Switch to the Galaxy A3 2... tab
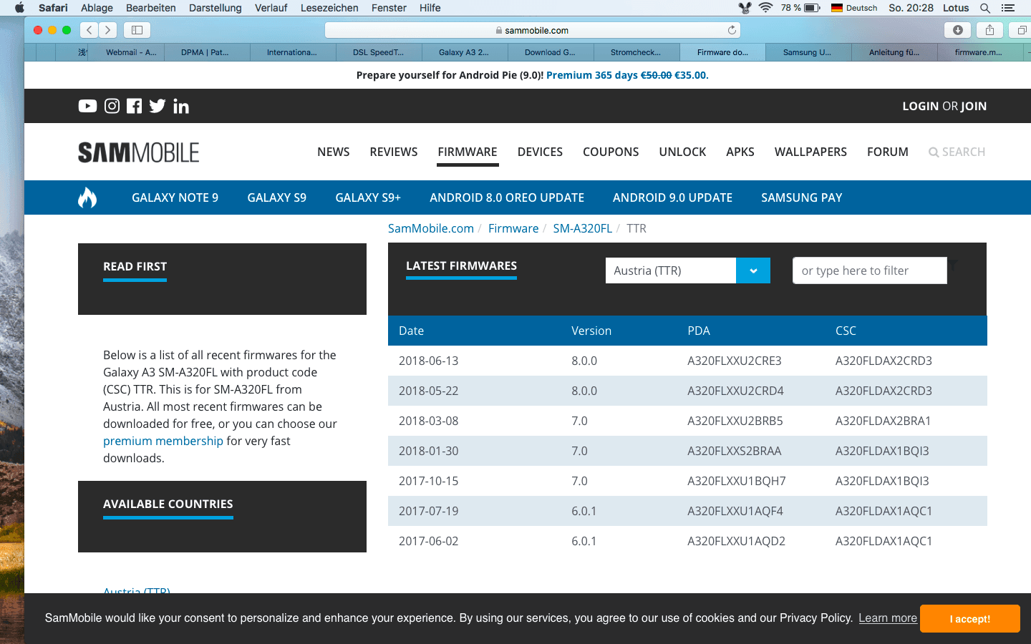1031x644 pixels. [x=465, y=52]
